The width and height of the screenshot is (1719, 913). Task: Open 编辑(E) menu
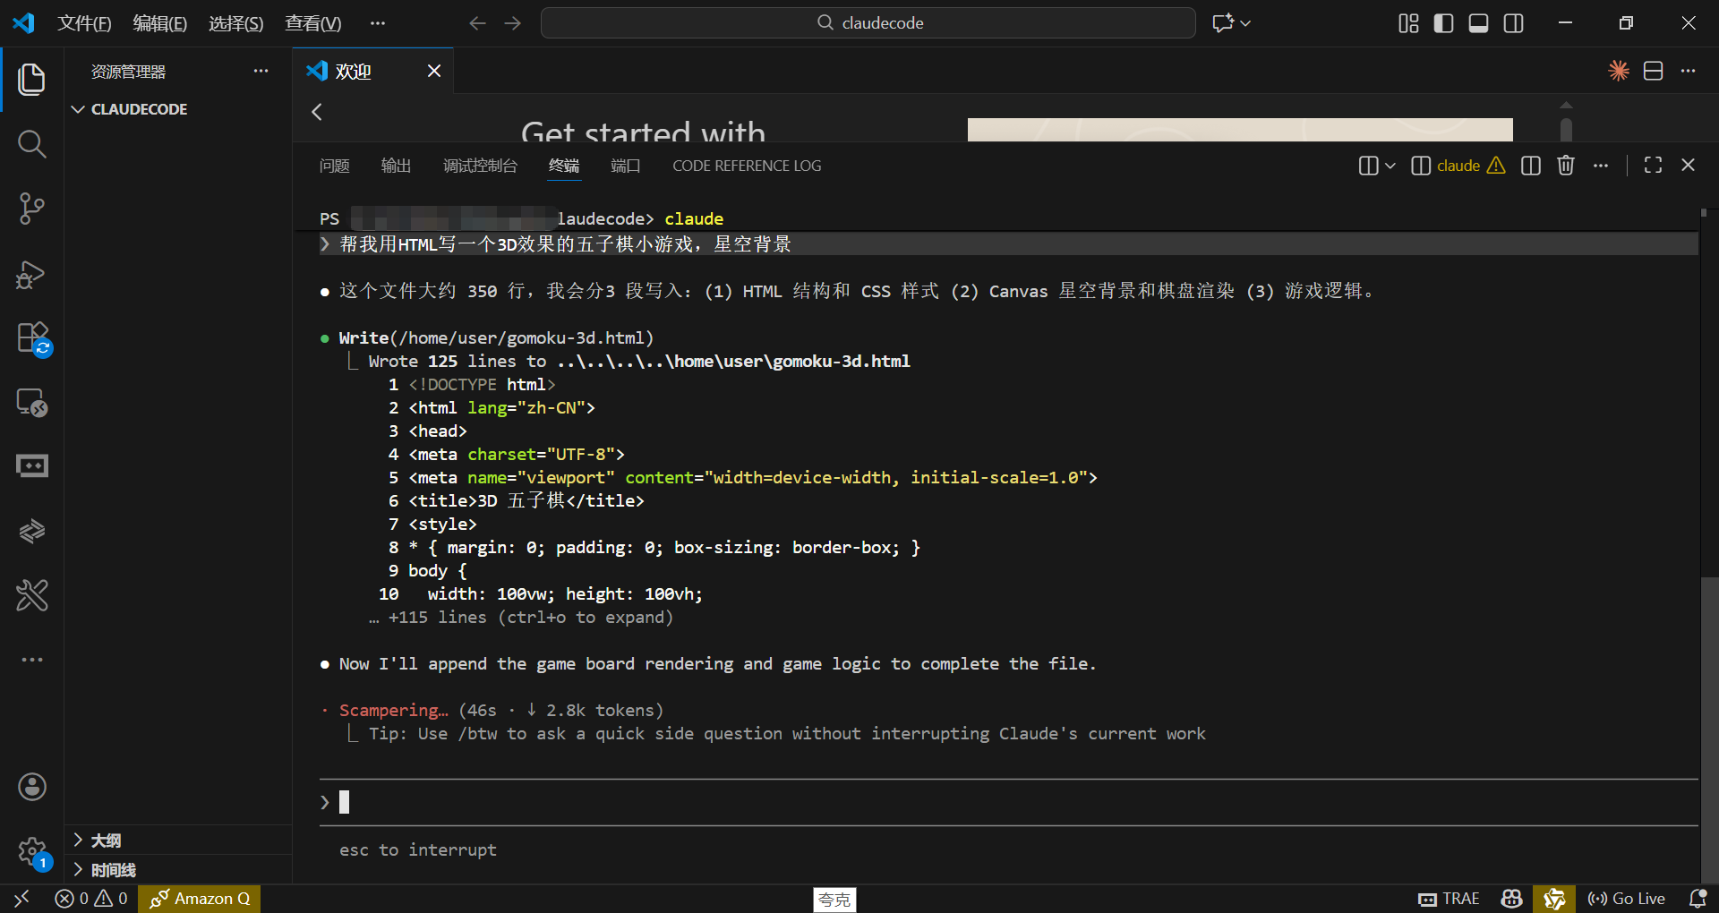(160, 23)
